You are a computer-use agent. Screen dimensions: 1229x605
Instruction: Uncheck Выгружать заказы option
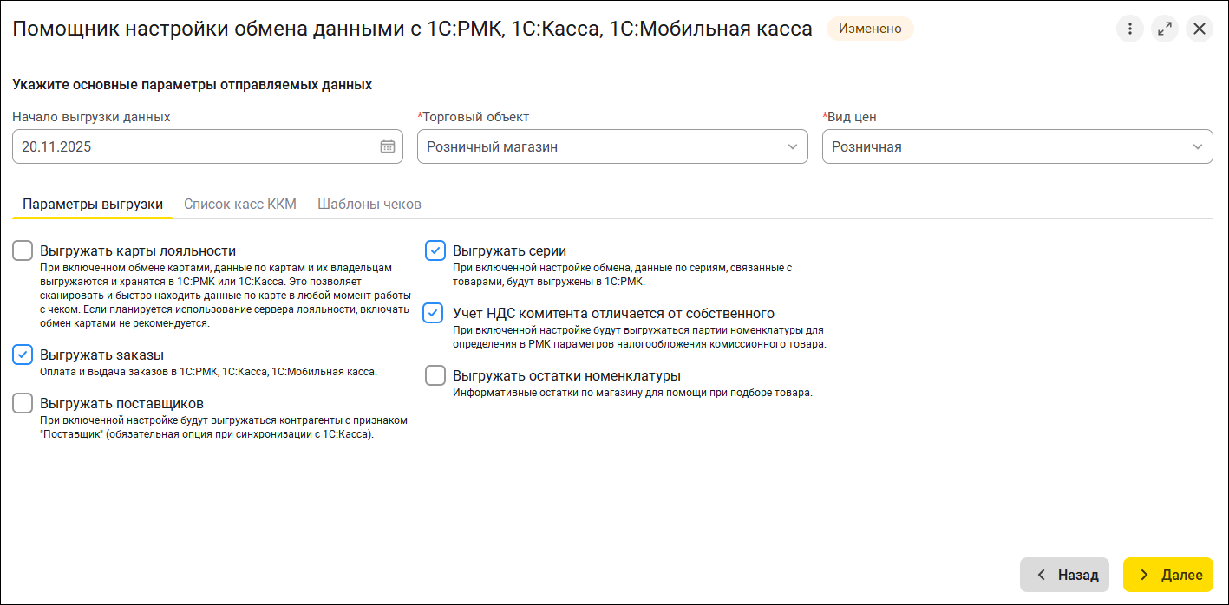[23, 355]
